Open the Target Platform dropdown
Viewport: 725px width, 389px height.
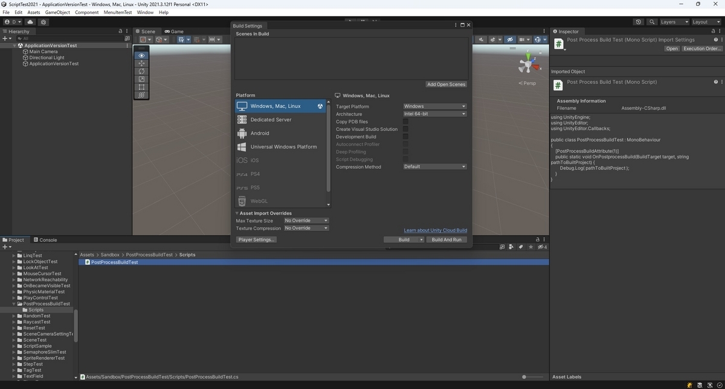click(434, 106)
